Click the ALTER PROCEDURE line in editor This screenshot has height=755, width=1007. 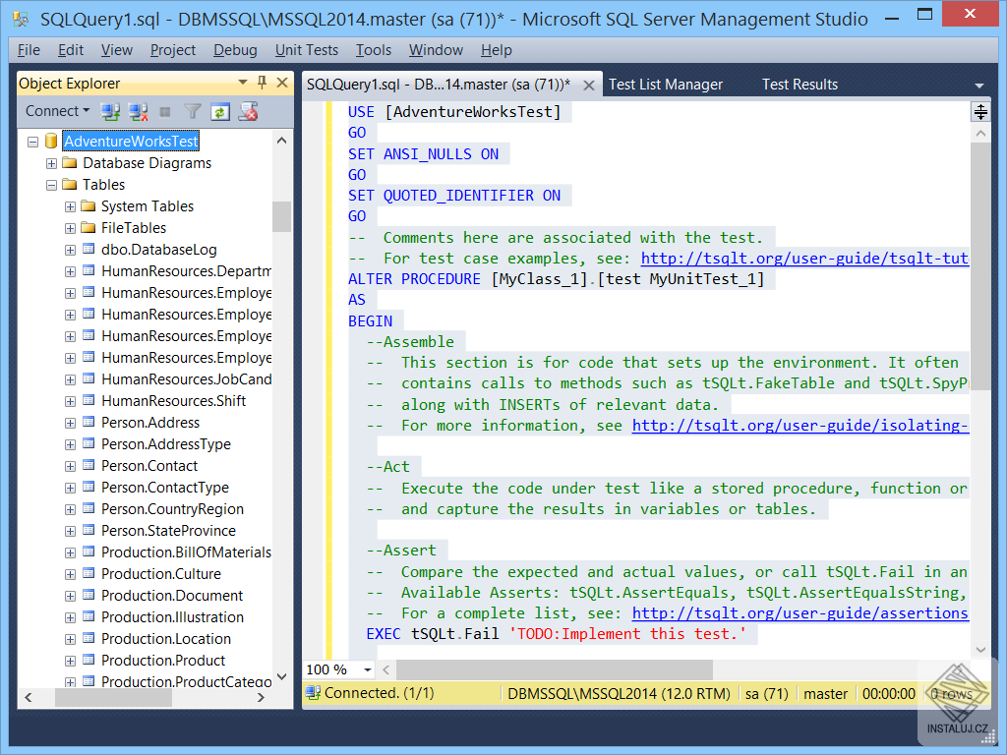point(557,279)
